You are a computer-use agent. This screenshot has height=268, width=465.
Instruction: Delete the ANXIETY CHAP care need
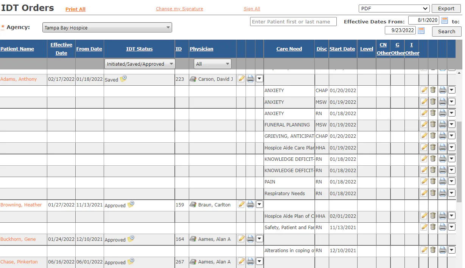tap(433, 90)
